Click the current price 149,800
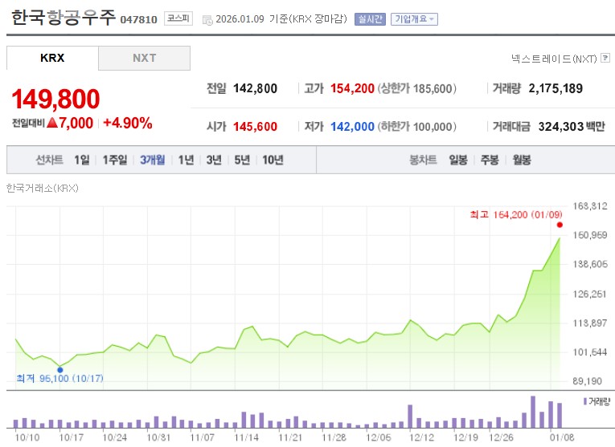 (x=55, y=99)
